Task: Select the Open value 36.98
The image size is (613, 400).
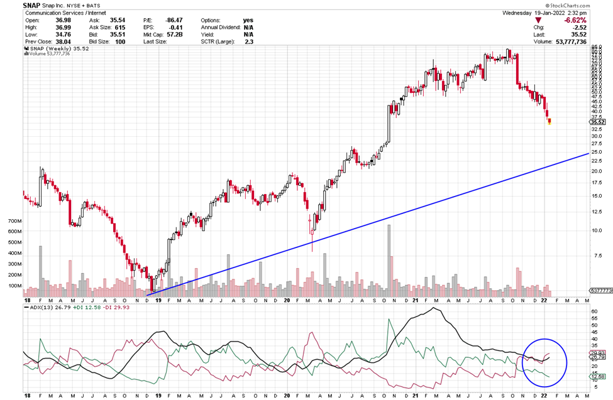Action: point(63,20)
